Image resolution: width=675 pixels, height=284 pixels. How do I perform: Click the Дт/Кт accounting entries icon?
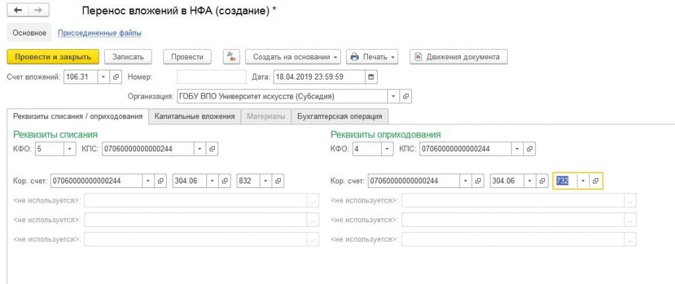pos(231,57)
